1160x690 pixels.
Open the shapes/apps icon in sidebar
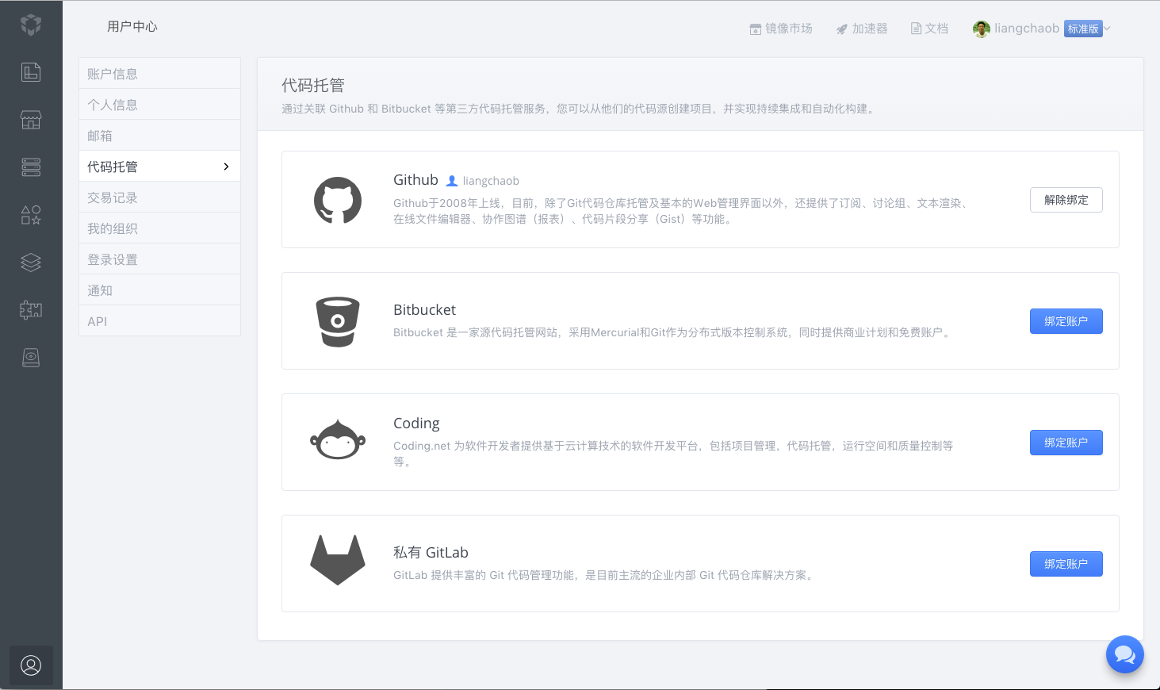click(31, 215)
